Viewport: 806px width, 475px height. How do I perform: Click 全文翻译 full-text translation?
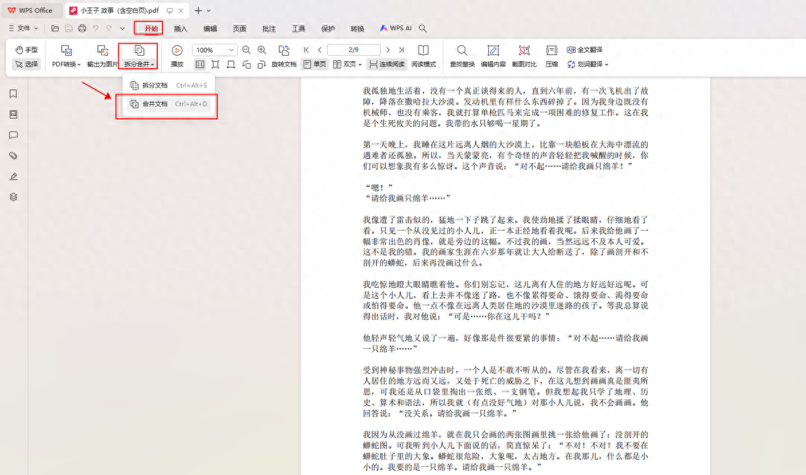pos(585,50)
